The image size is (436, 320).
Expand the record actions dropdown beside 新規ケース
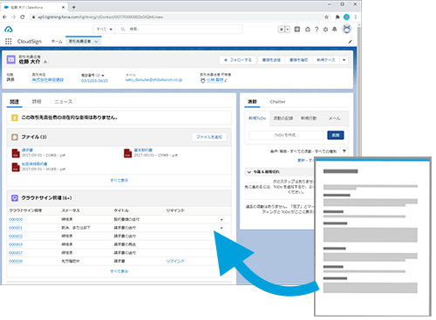(x=344, y=60)
